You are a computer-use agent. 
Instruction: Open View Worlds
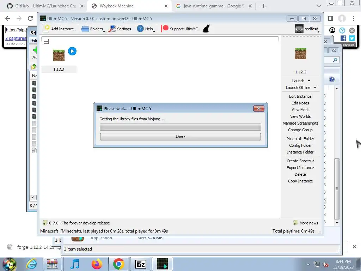pyautogui.click(x=300, y=116)
